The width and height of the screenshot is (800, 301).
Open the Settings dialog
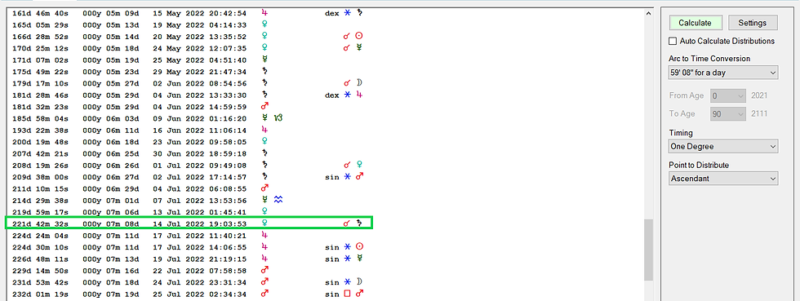pyautogui.click(x=753, y=23)
